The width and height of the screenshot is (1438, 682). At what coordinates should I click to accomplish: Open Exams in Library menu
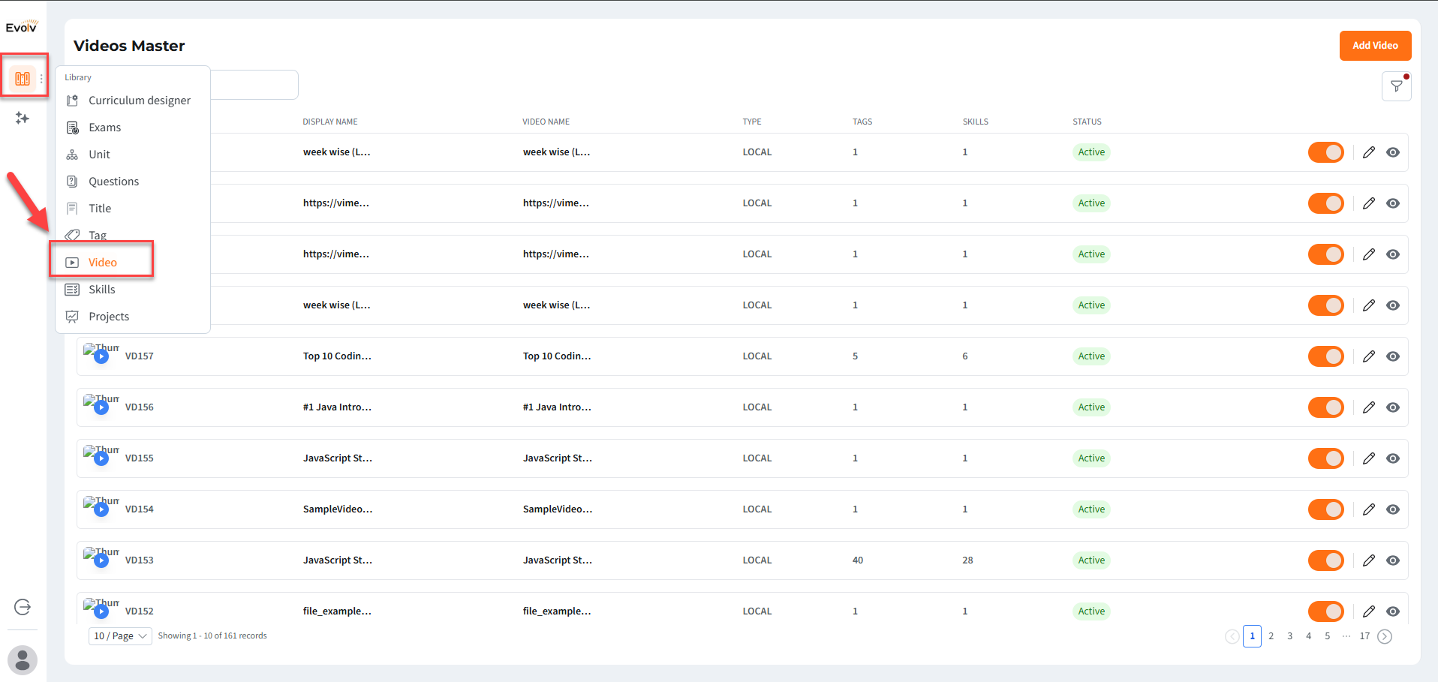[x=132, y=128]
